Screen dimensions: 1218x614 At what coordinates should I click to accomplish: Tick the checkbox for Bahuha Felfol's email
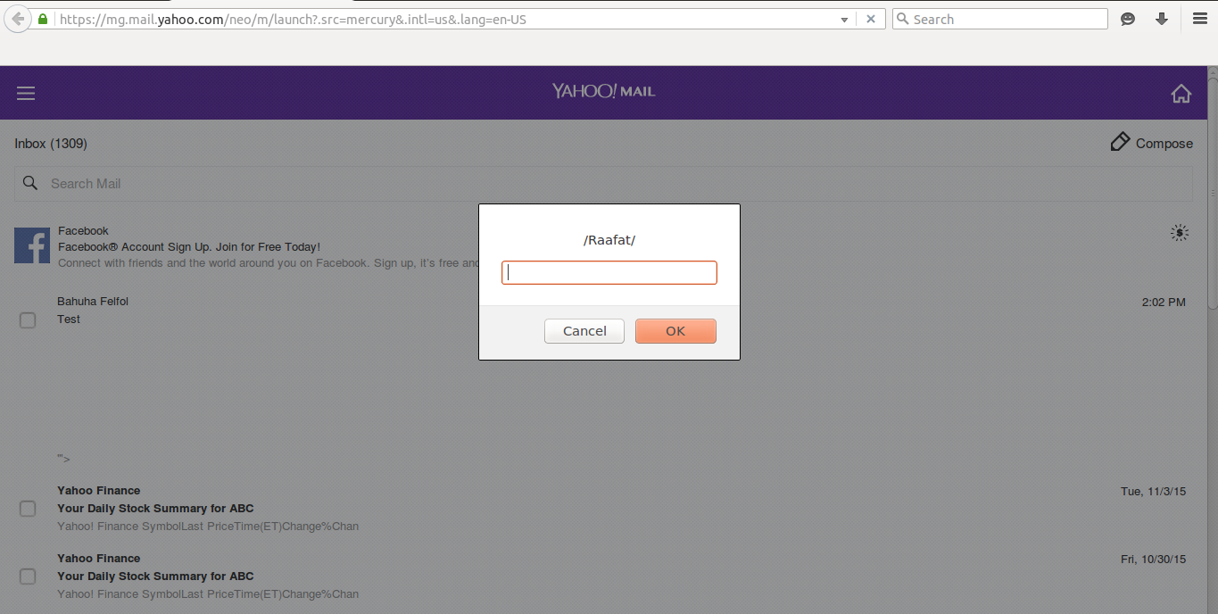[x=28, y=319]
